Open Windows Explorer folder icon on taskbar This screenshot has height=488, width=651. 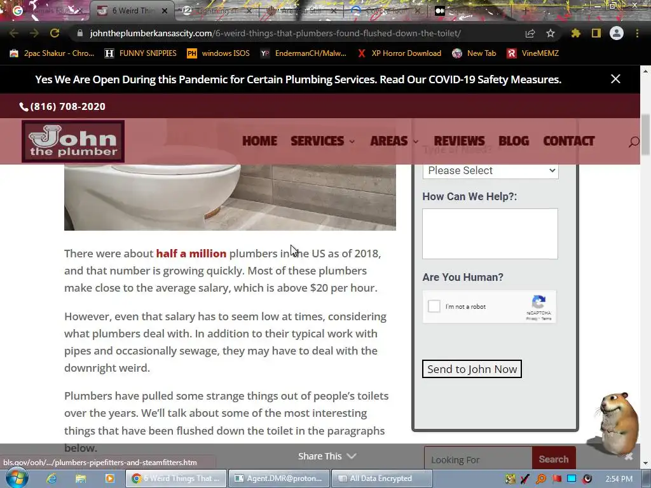coord(80,478)
